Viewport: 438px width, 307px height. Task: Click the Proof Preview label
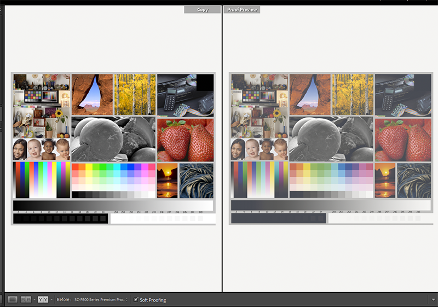click(x=241, y=10)
